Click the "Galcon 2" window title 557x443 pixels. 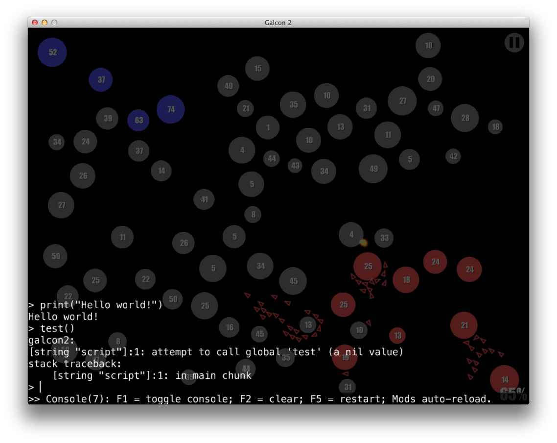278,23
